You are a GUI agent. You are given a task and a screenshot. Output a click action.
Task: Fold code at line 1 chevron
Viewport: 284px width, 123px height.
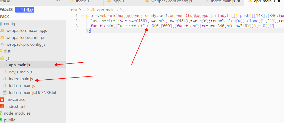point(83,16)
